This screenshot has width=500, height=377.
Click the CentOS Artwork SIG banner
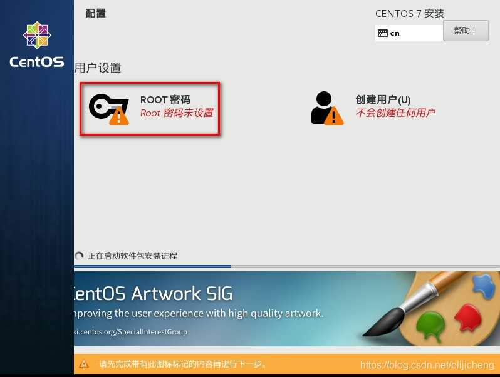tap(287, 309)
